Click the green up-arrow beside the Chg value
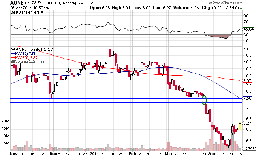 241,8
